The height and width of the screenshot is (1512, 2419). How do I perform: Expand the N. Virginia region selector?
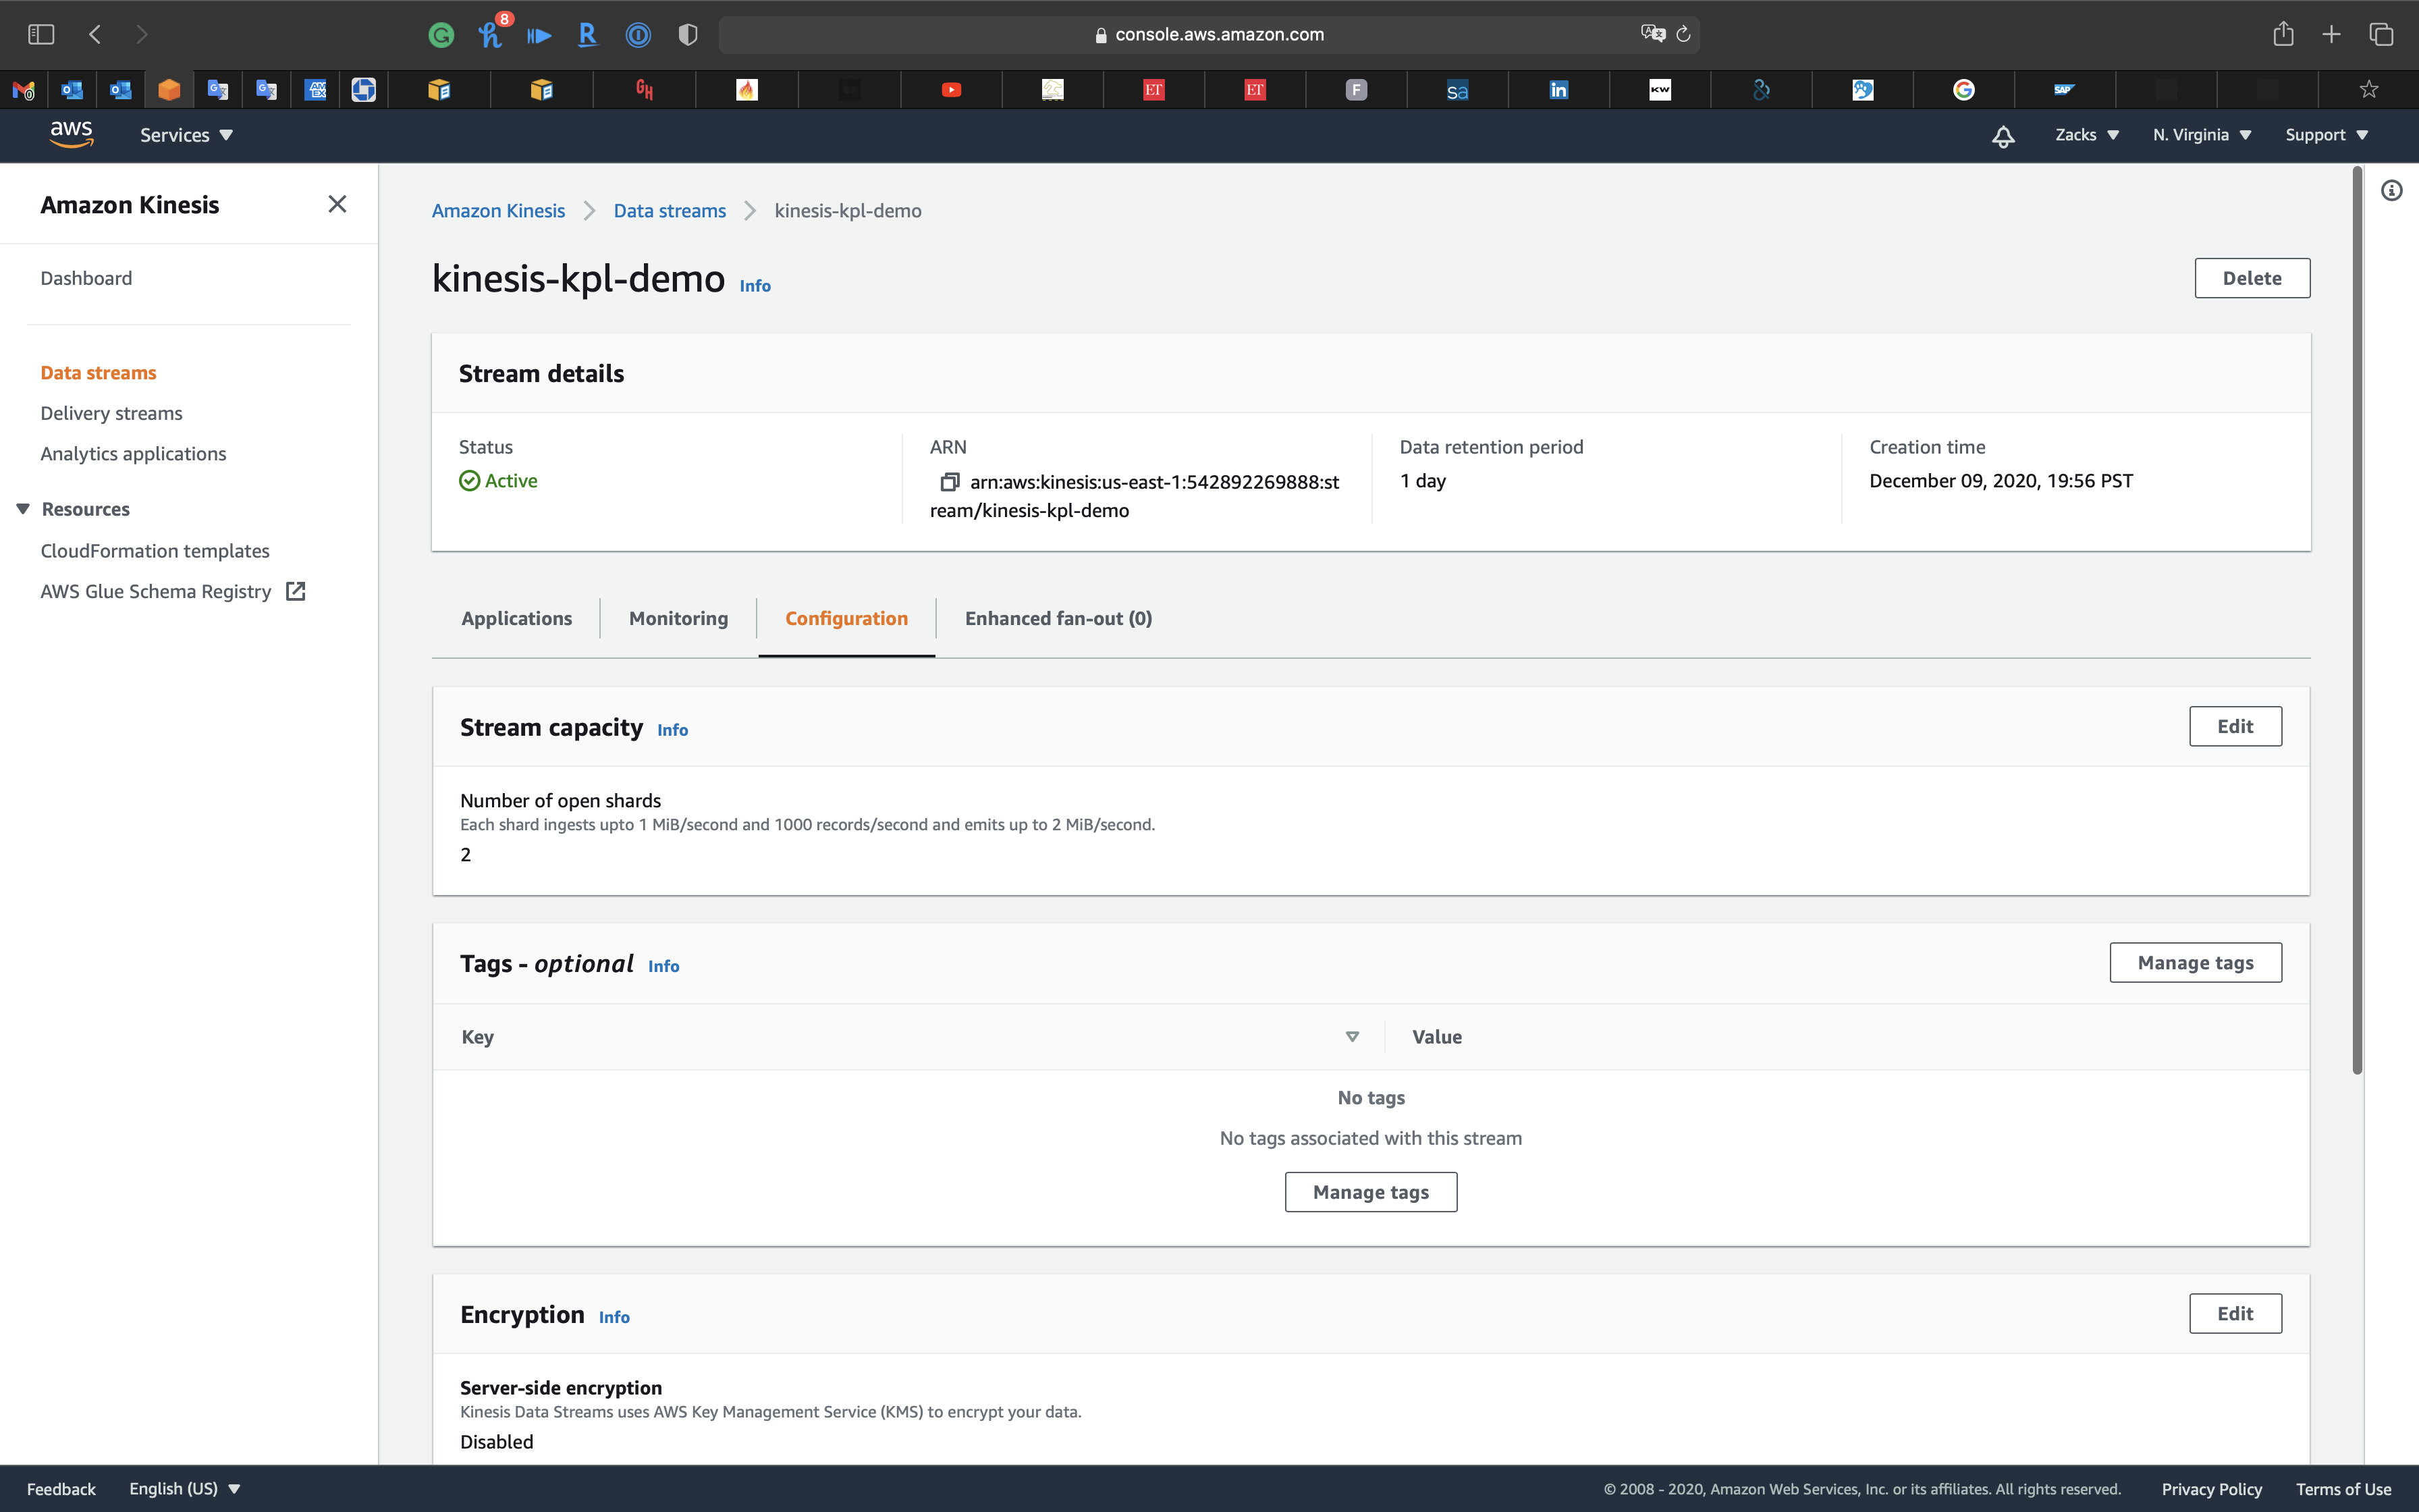(2201, 135)
